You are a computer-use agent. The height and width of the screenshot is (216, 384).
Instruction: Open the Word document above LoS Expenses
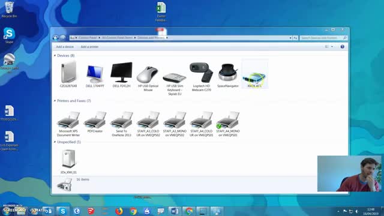[x=10, y=113]
